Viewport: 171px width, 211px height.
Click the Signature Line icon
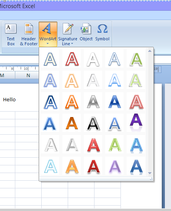68,28
